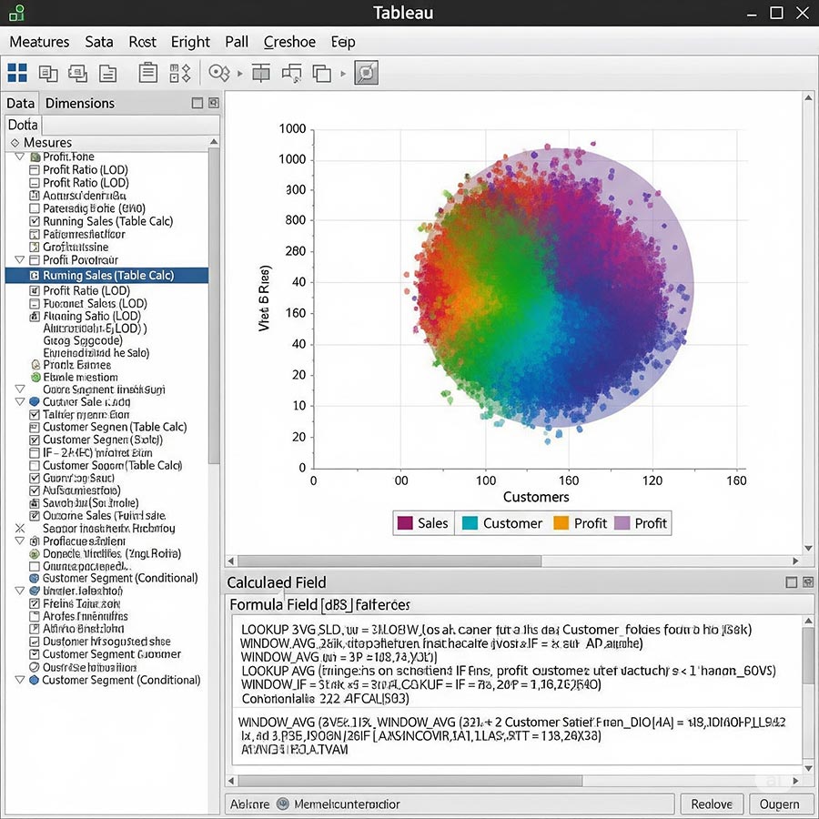Click the Data pane scroll up arrow
The height and width of the screenshot is (819, 819).
214,142
